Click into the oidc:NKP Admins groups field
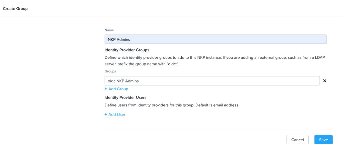This screenshot has width=342, height=150. (212, 81)
